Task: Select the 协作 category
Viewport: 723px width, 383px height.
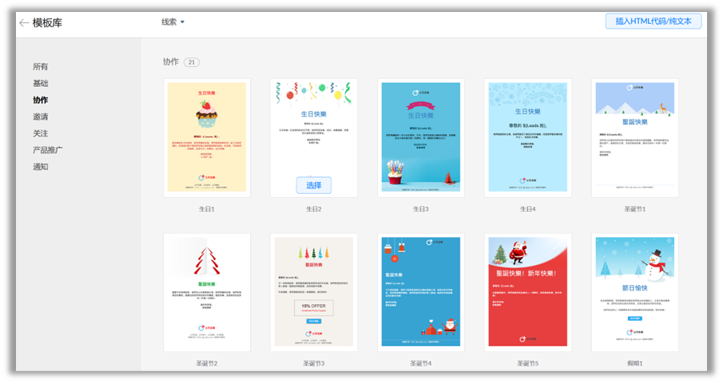Action: [x=41, y=101]
